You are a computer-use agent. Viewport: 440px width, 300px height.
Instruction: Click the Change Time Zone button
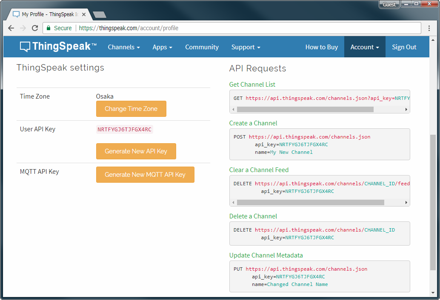point(131,109)
